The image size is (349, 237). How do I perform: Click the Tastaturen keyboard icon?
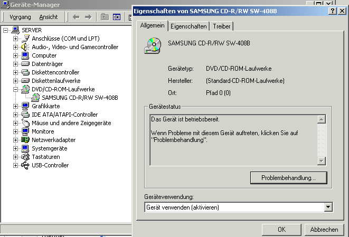coord(25,157)
